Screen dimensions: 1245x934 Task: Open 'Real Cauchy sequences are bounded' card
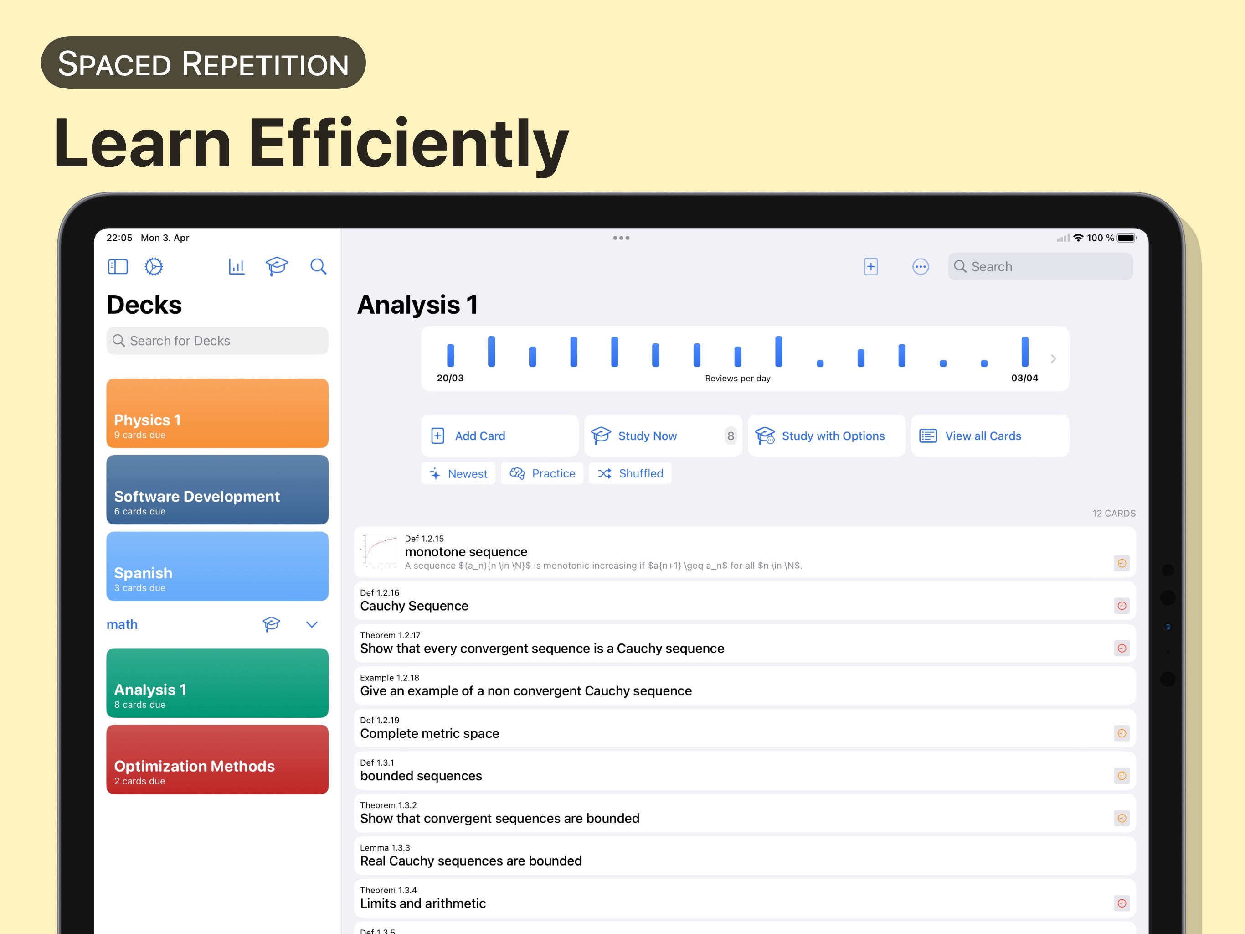(x=745, y=856)
